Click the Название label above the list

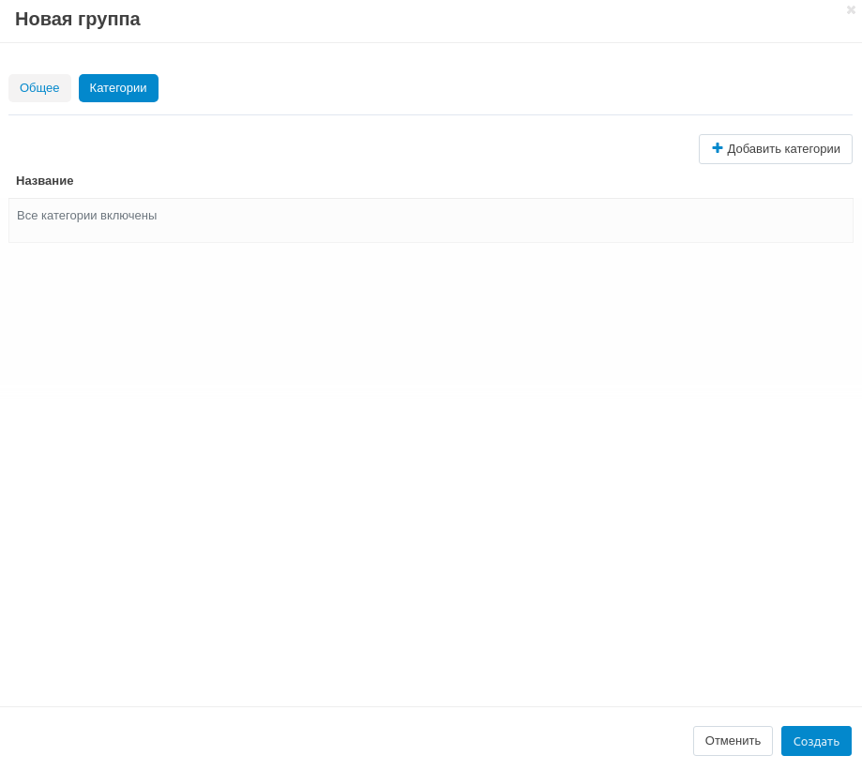coord(45,180)
